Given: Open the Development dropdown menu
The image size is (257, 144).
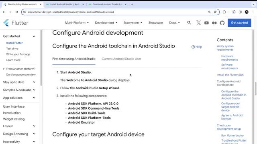Looking at the screenshot, I should tap(106, 23).
